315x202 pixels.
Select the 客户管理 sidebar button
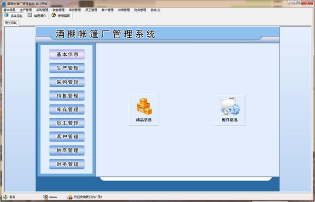[67, 137]
